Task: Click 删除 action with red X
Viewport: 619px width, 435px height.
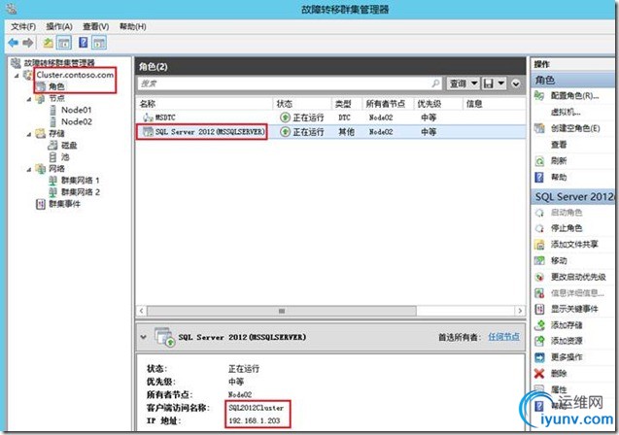Action: [559, 373]
